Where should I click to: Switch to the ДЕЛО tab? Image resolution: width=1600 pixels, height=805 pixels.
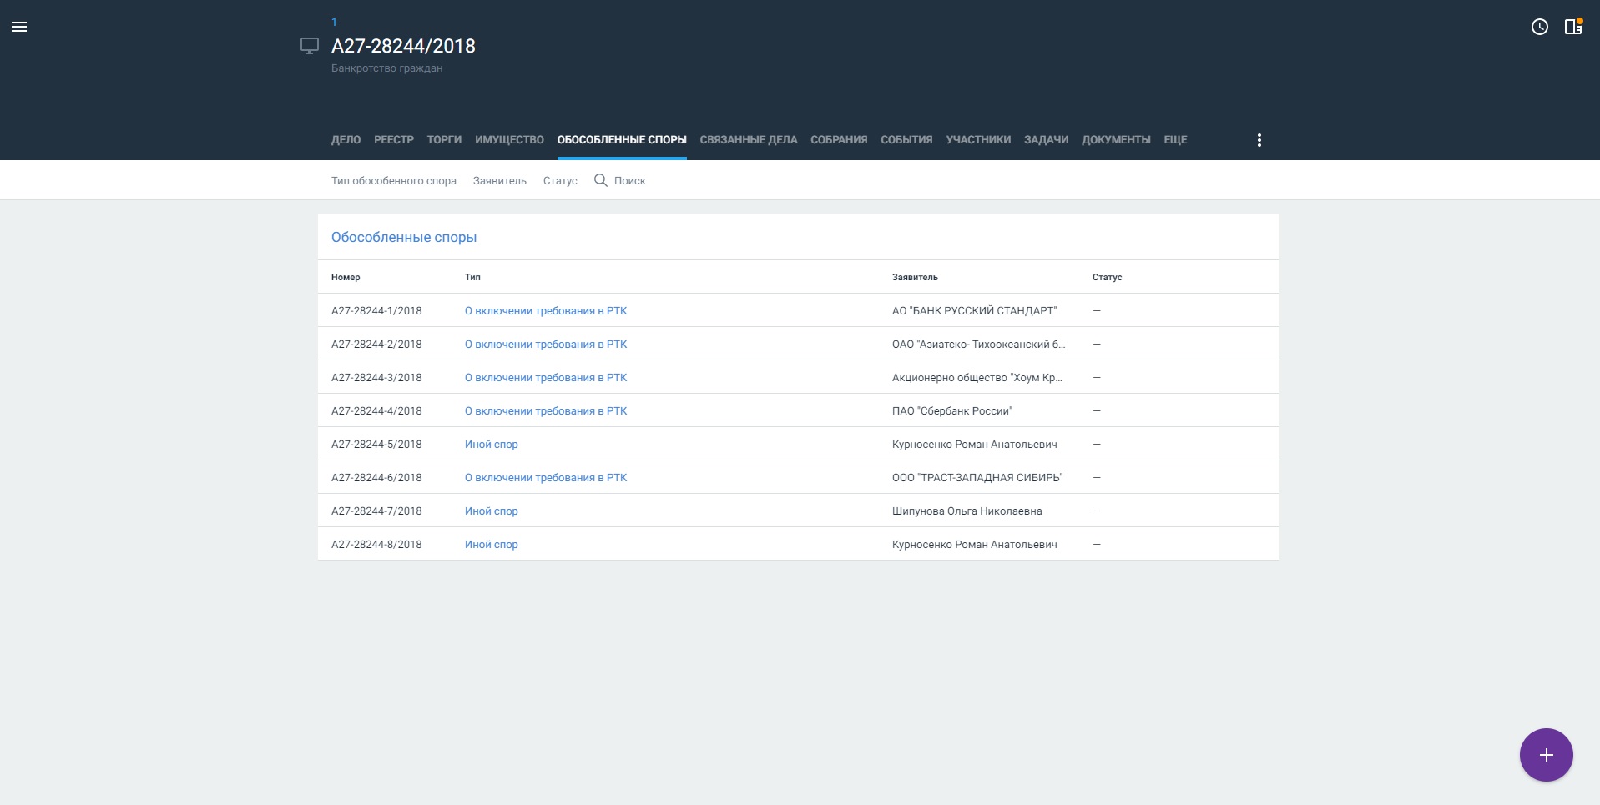[346, 140]
